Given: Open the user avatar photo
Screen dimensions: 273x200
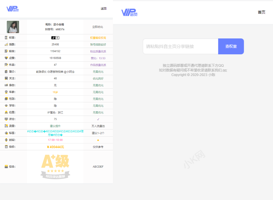Looking at the screenshot, I should [x=13, y=27].
